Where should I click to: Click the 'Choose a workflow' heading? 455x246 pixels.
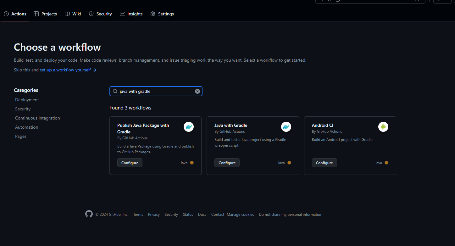point(57,47)
